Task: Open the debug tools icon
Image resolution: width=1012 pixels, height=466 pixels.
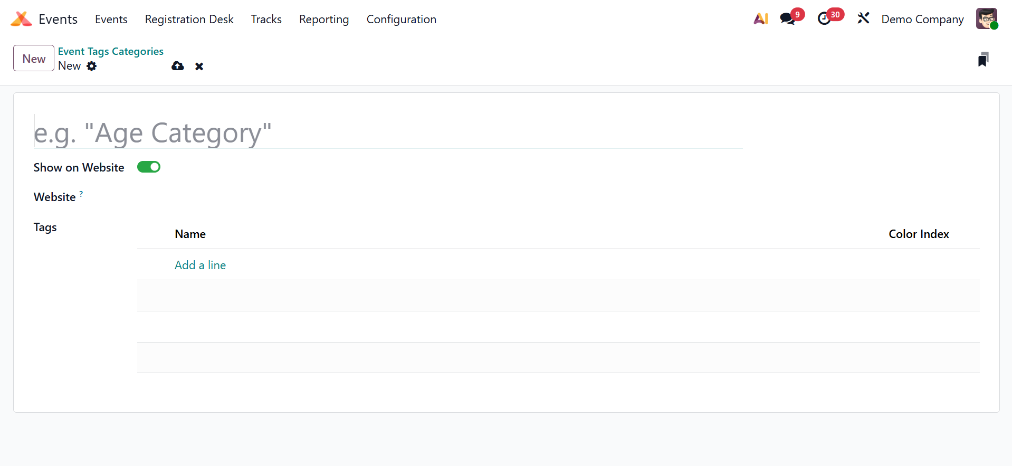Action: tap(863, 19)
